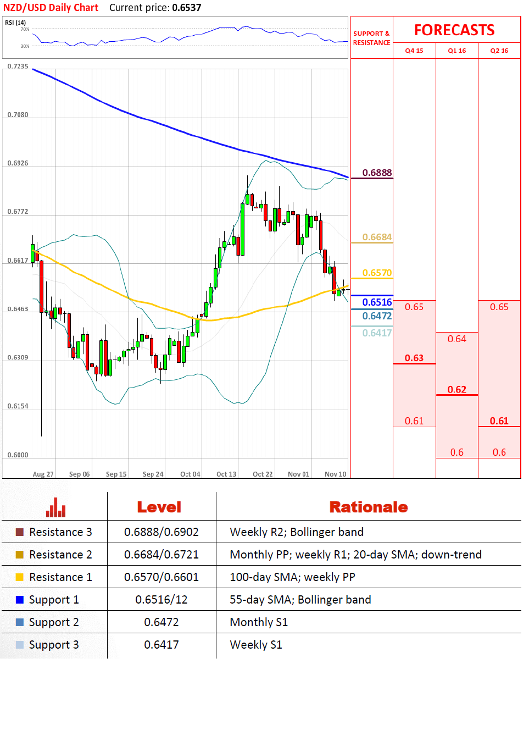Click the Support 2 steel-blue swatch
This screenshot has height=752, width=529.
[20, 622]
